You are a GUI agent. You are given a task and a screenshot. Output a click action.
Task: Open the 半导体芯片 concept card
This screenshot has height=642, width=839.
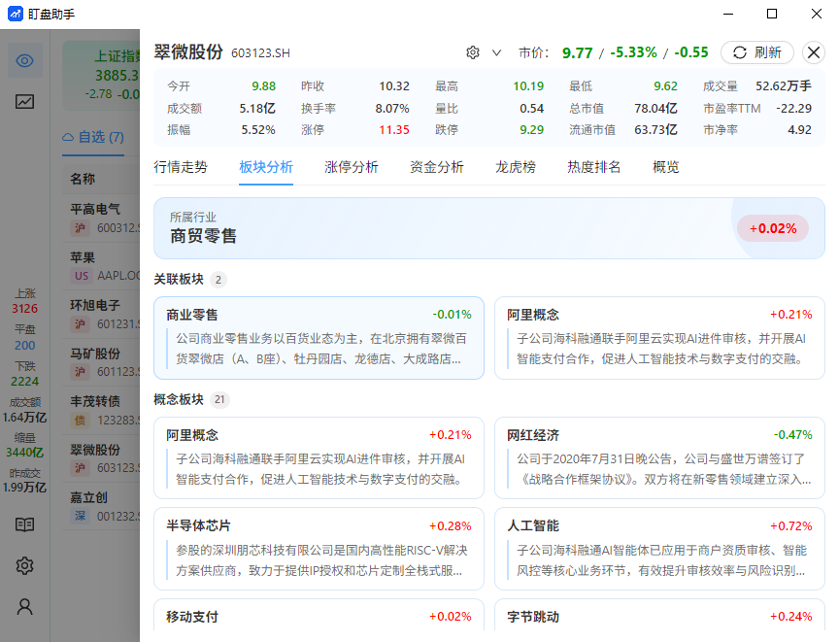point(319,549)
